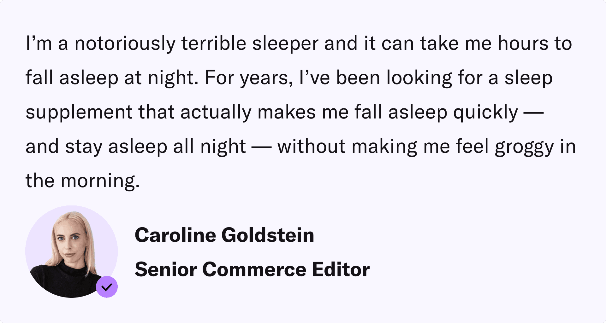
Task: Select the Senior Commerce Editor title
Action: click(x=252, y=269)
